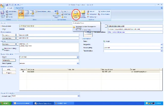Switch to Accounts Business taskbar item

[x=23, y=103]
